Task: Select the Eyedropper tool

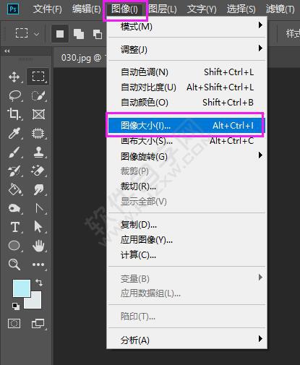Action: click(x=14, y=133)
